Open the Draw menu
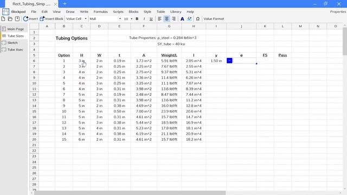Viewport: 347px width, 195px height. [70, 12]
